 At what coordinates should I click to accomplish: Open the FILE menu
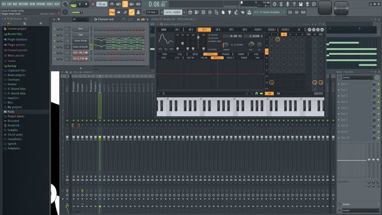tap(4, 4)
